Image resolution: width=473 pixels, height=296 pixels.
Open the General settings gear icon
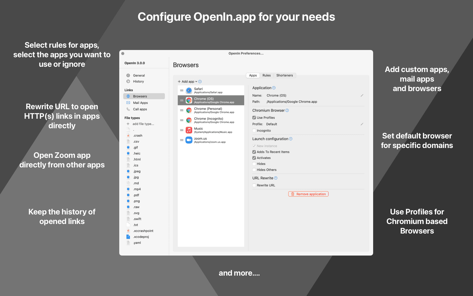[128, 75]
